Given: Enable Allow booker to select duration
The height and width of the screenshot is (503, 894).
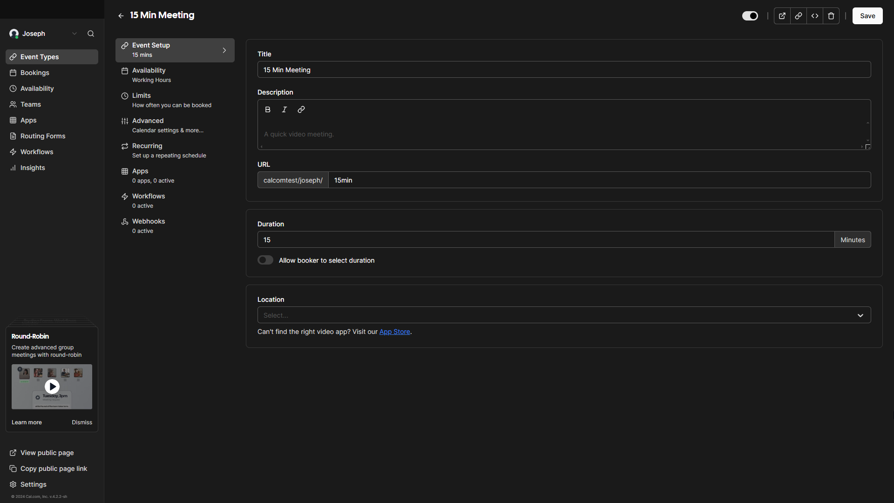Looking at the screenshot, I should [265, 260].
